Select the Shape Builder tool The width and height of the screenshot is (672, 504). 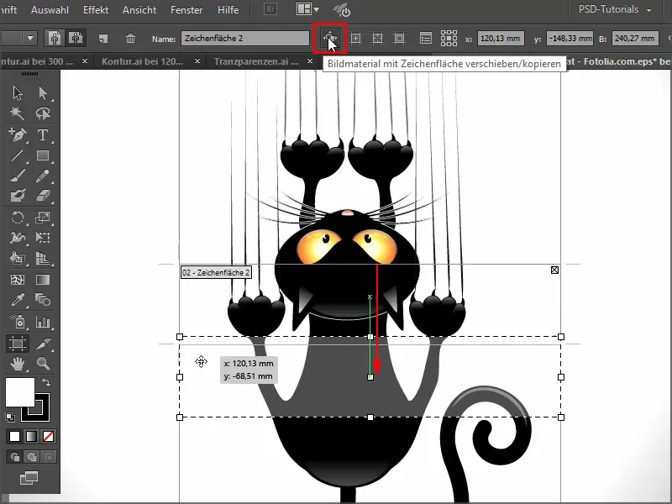coord(18,258)
